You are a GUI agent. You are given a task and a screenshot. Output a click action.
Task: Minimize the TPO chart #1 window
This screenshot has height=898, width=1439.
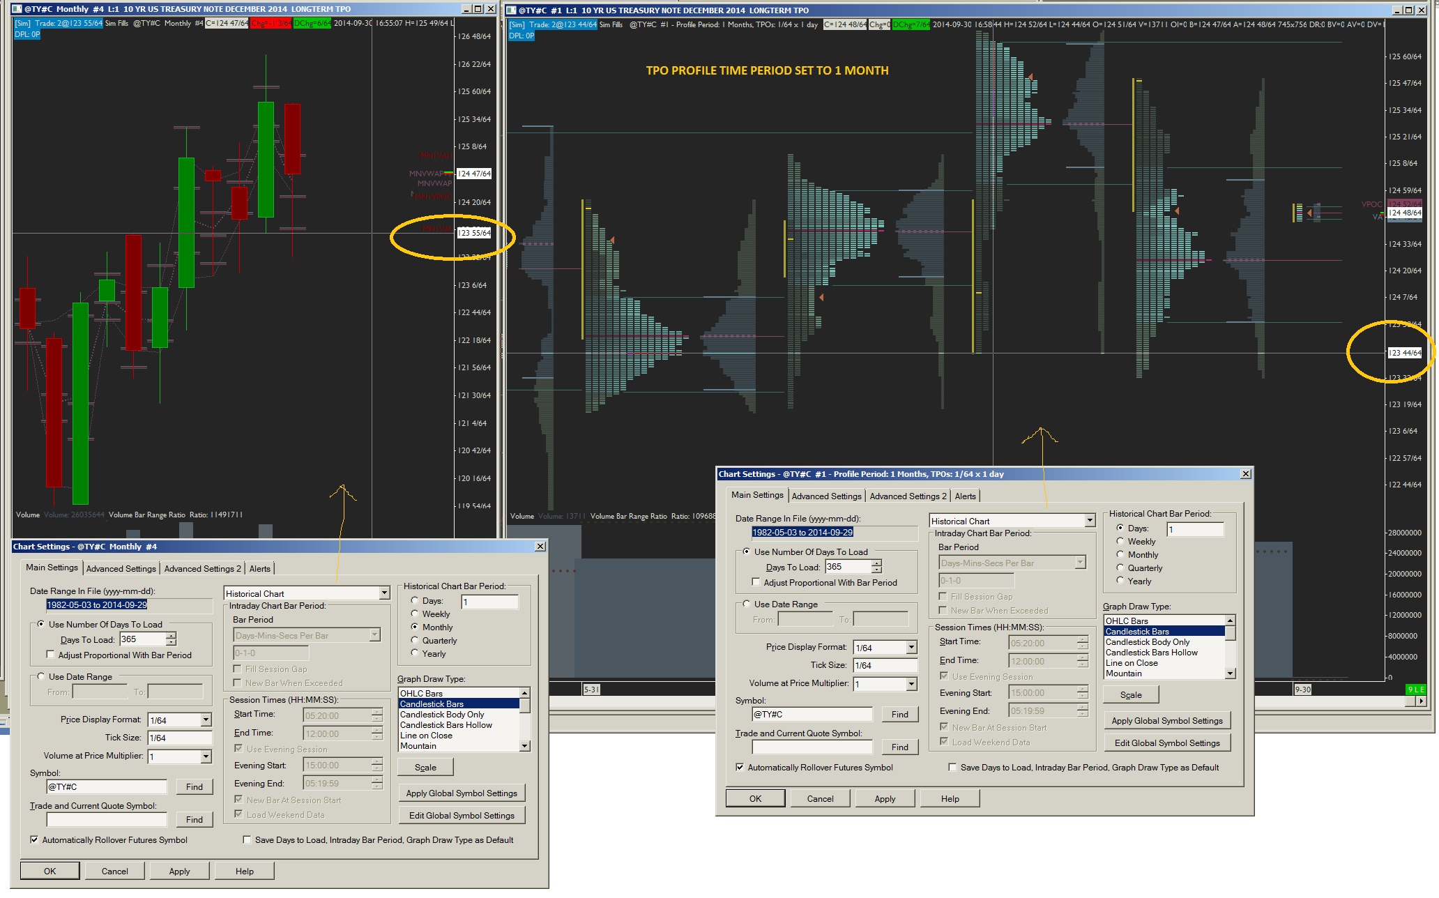point(1396,10)
